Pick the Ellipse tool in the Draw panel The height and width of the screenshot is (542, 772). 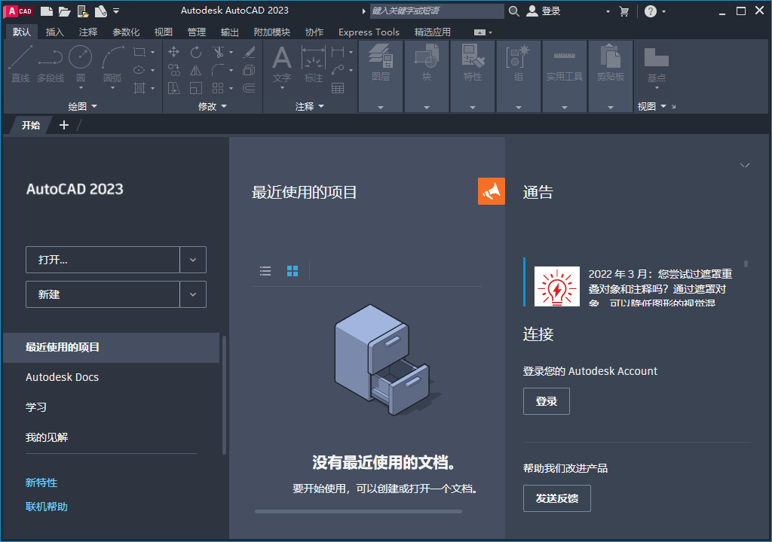[139, 70]
